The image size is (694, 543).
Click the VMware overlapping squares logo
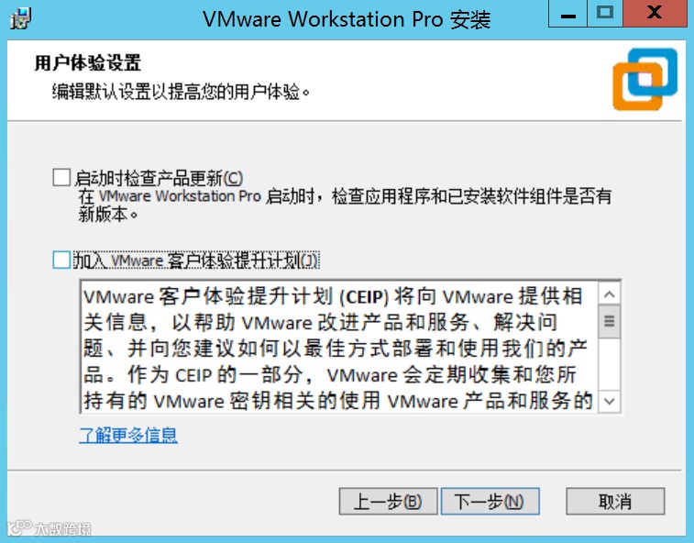pyautogui.click(x=644, y=80)
